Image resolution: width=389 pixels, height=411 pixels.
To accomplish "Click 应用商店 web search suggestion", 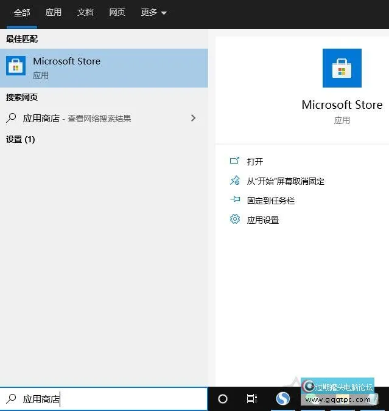I will coord(104,118).
